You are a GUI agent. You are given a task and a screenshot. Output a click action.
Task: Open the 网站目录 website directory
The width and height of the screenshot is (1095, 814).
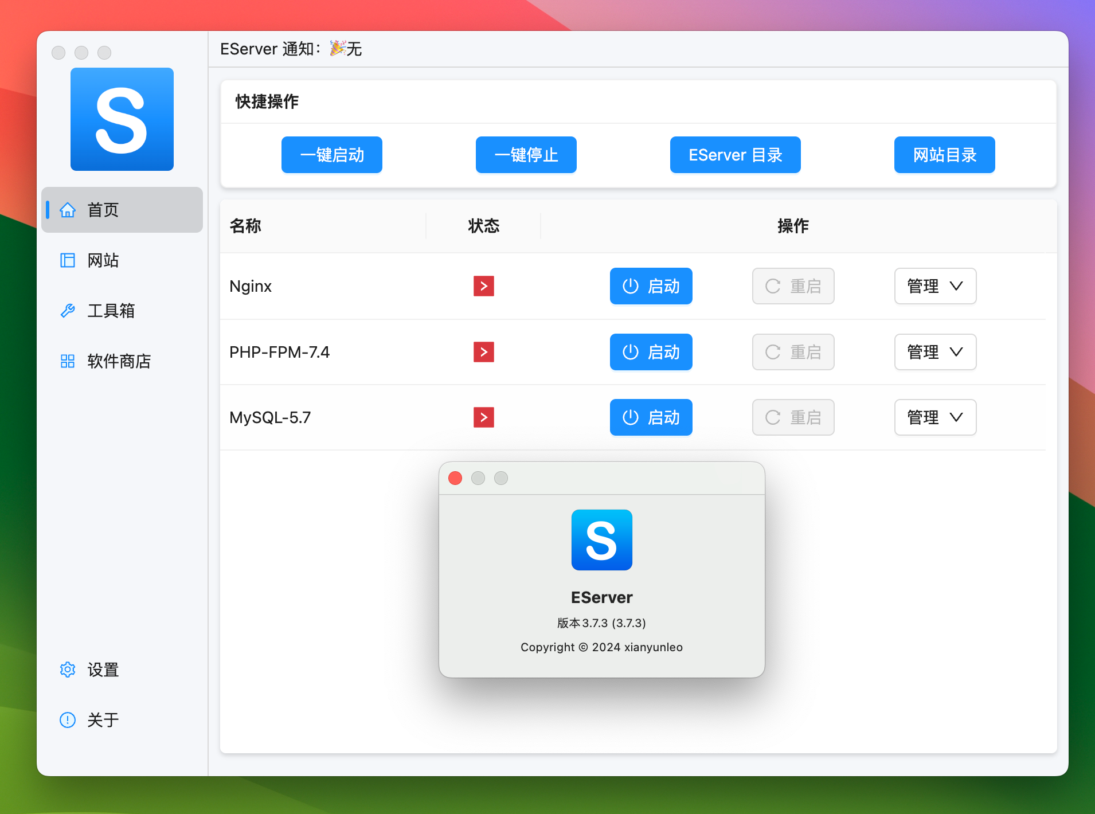coord(945,155)
